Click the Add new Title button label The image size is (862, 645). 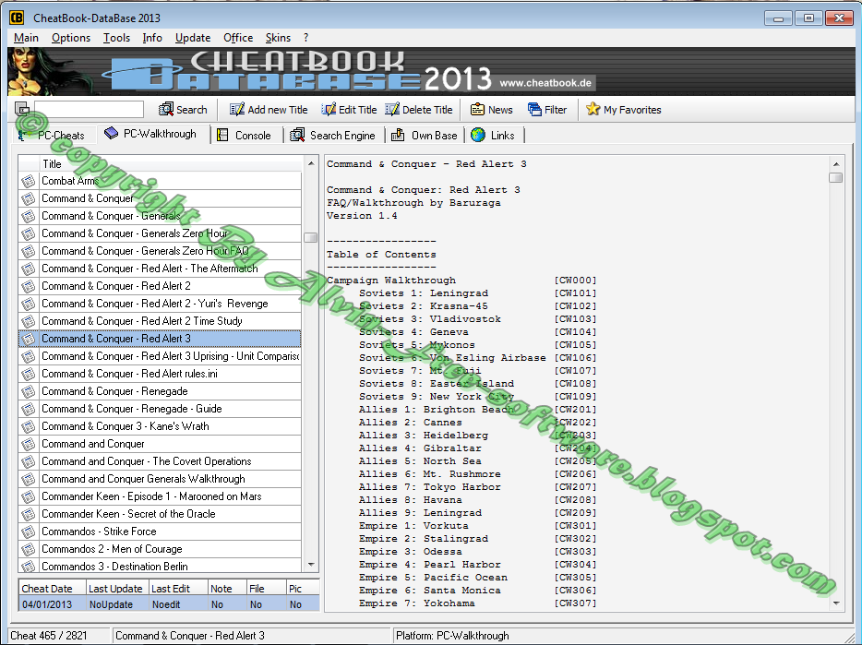(278, 110)
